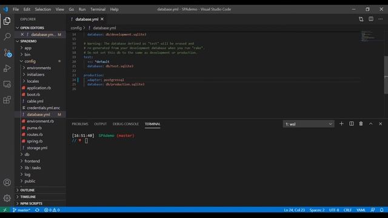The width and height of the screenshot is (388, 218).
Task: Switch to the Output panel tab
Action: click(100, 124)
